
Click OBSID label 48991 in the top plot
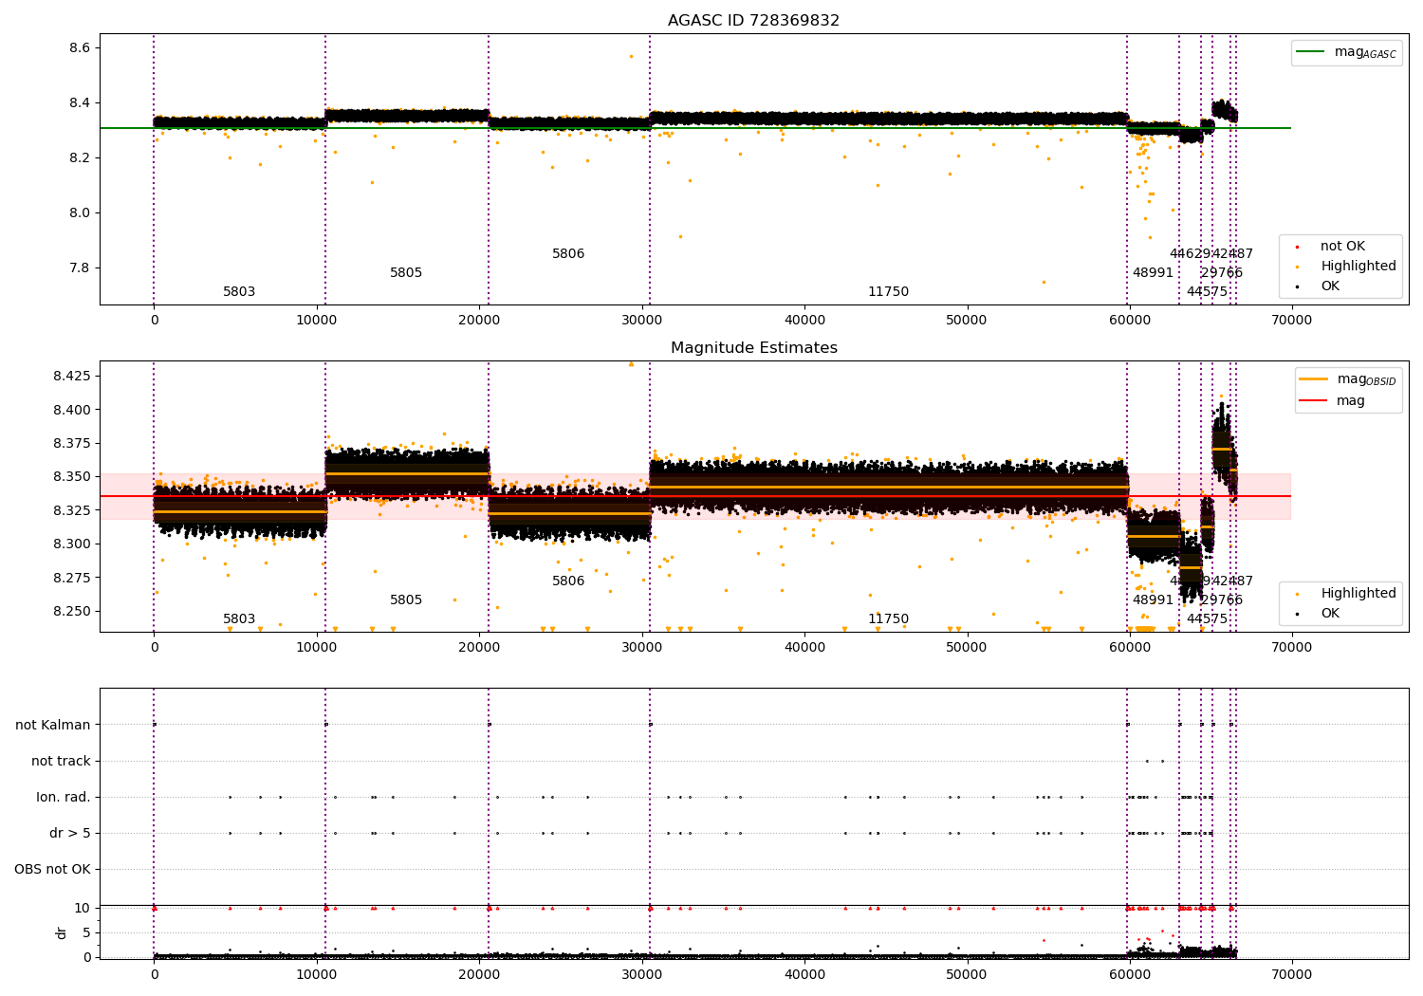coord(1153,273)
